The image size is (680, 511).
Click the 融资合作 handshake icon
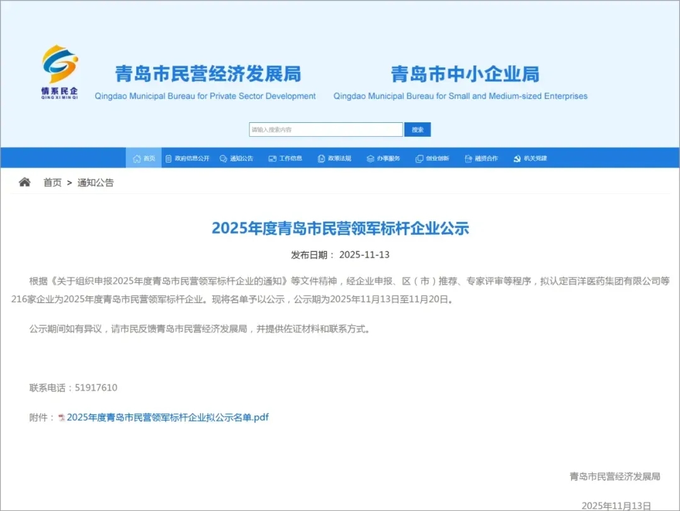pos(467,158)
